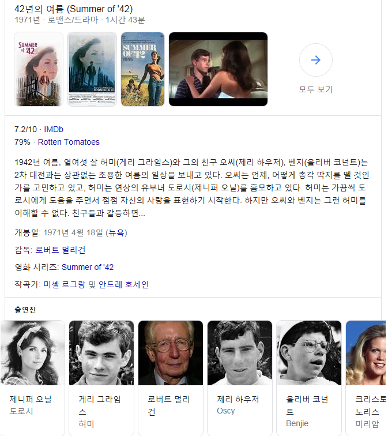Click the 도로시 role label
This screenshot has width=388, height=436.
[21, 411]
